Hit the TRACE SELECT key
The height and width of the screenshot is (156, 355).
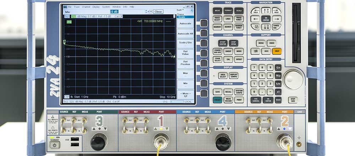click(217, 19)
